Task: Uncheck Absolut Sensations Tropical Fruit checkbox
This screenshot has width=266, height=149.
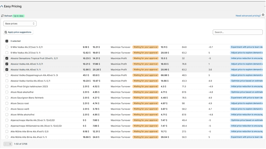Action: (x=7, y=58)
